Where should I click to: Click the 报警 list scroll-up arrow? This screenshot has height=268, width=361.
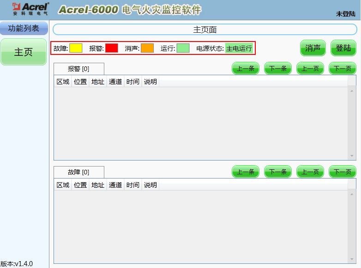point(352,89)
